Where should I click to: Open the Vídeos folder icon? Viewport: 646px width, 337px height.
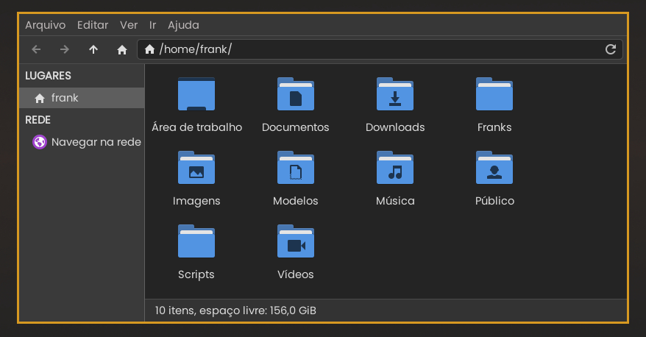tap(295, 241)
